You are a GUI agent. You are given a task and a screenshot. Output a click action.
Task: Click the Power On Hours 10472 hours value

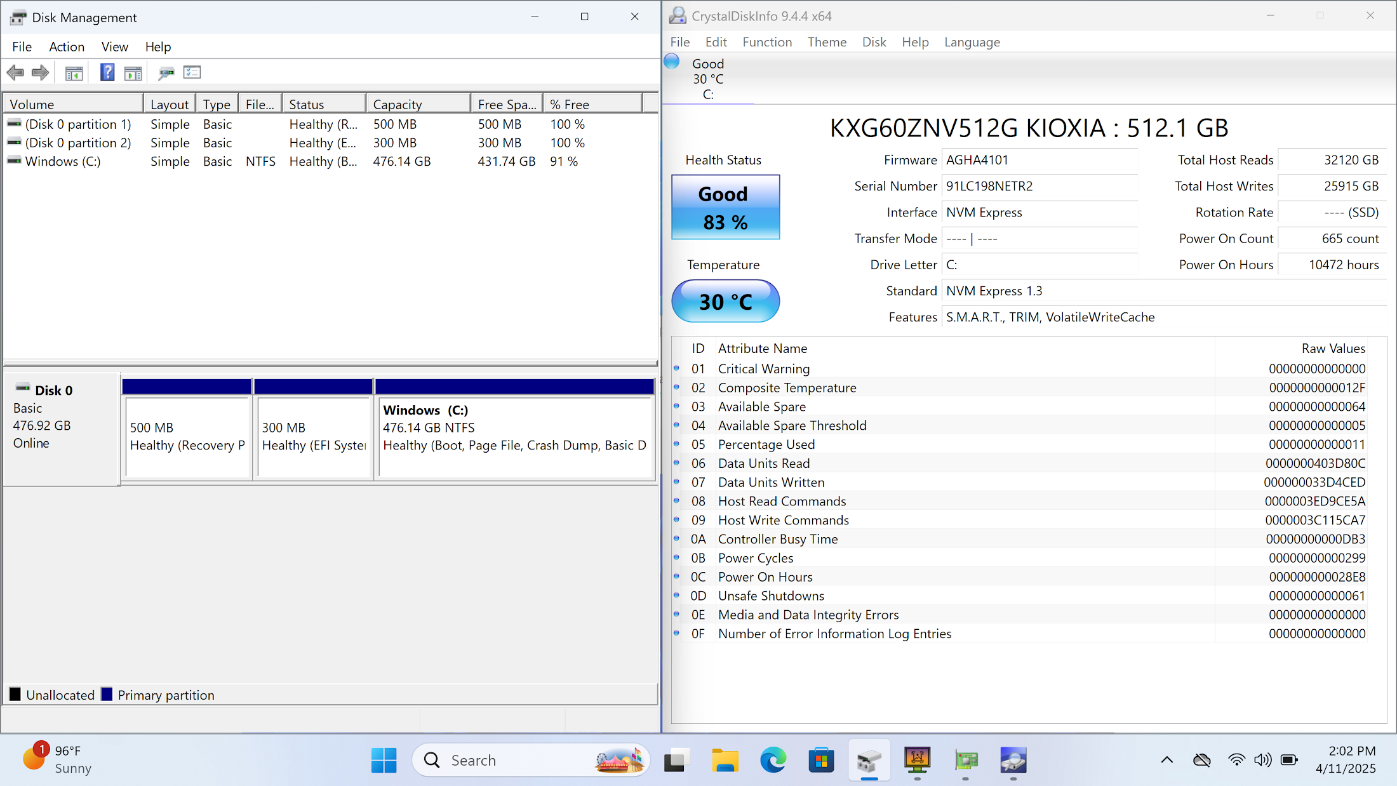[x=1332, y=265]
